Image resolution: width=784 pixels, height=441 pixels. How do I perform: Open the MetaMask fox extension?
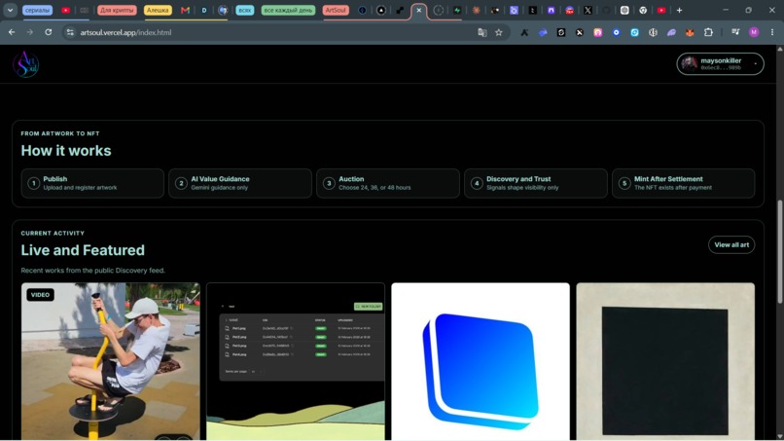point(690,32)
